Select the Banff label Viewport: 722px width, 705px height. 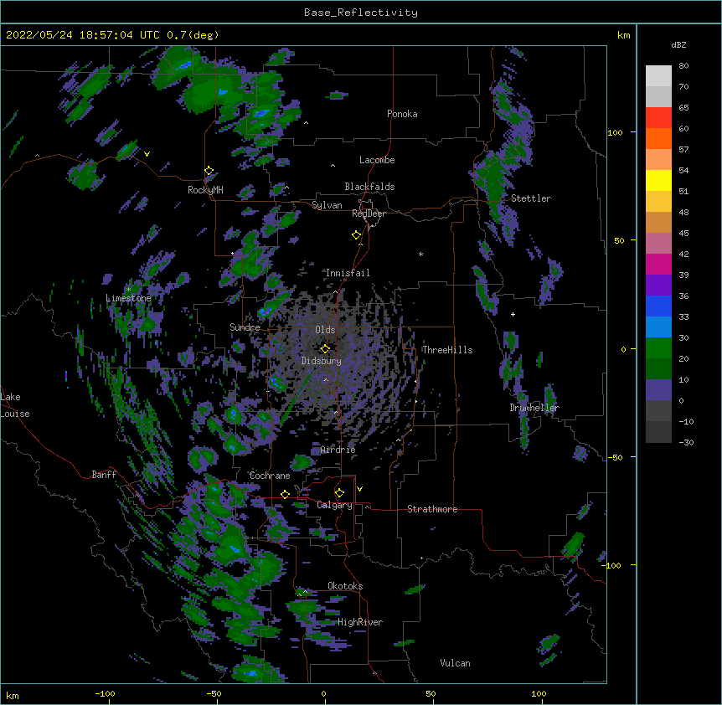coord(104,475)
